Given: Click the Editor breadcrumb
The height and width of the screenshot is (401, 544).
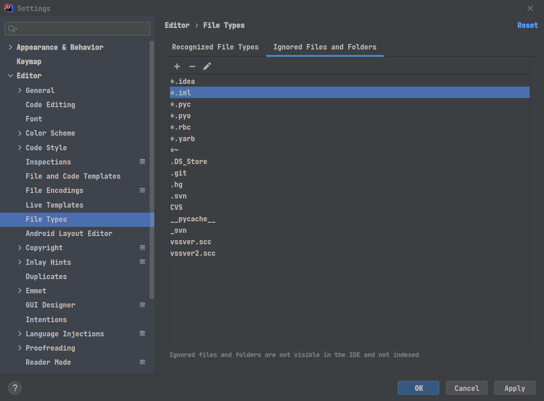Looking at the screenshot, I should tap(178, 25).
